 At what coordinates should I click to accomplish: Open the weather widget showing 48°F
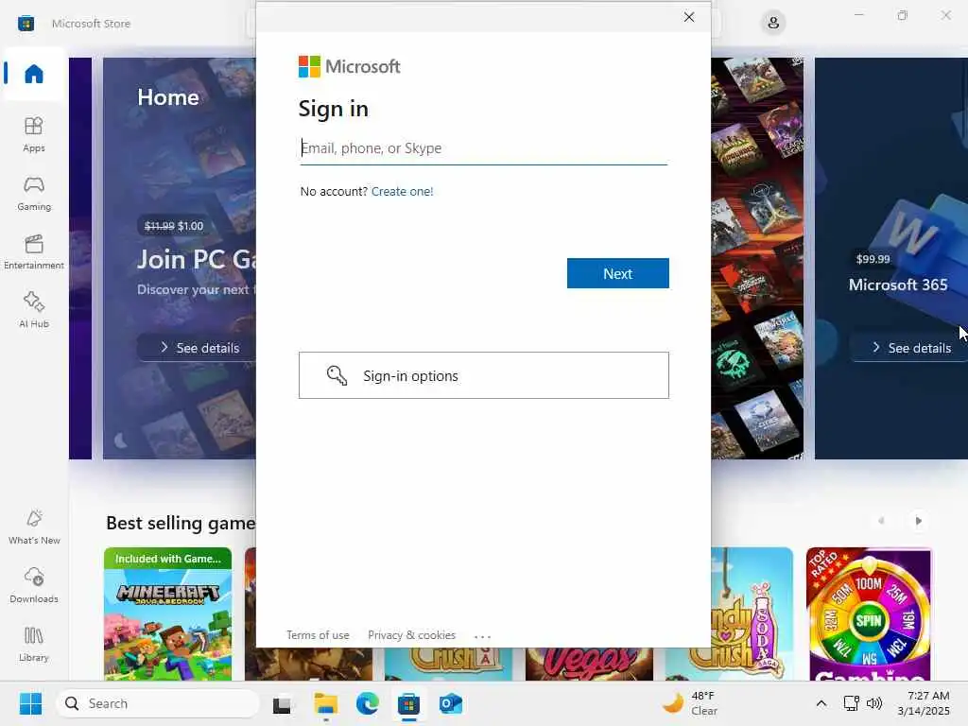click(690, 703)
